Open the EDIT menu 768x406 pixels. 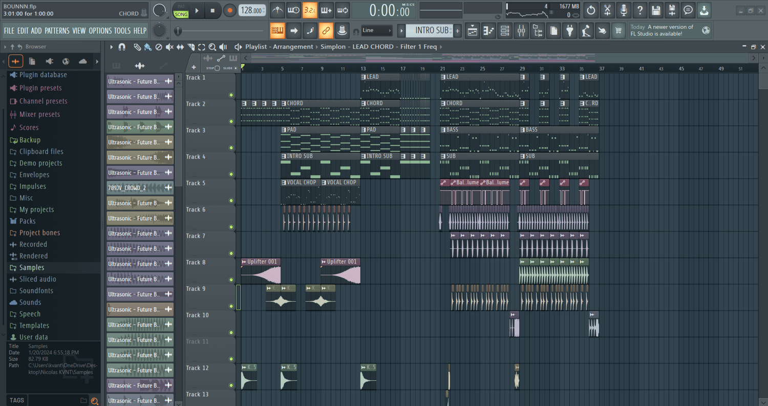click(23, 31)
